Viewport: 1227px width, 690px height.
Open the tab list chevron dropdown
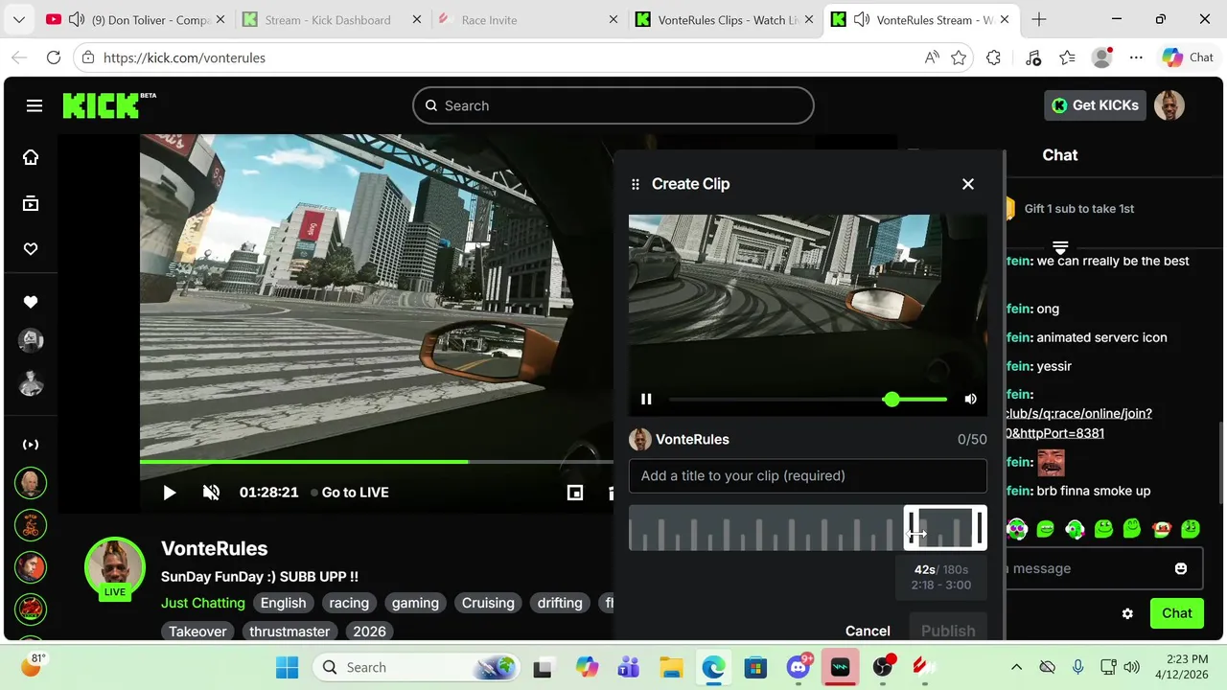[19, 19]
